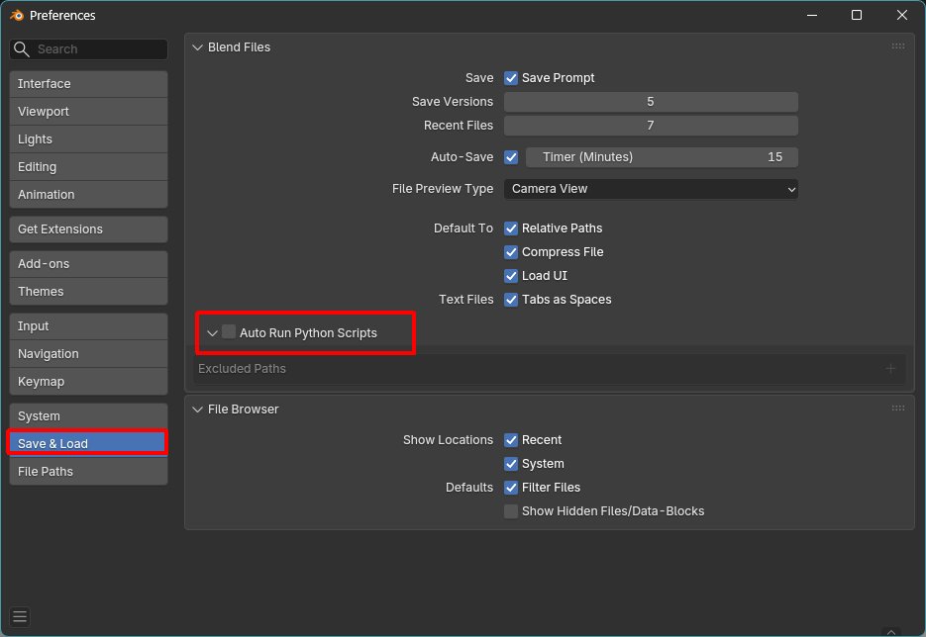Toggle Compress File checkbox
This screenshot has width=926, height=637.
tap(511, 252)
